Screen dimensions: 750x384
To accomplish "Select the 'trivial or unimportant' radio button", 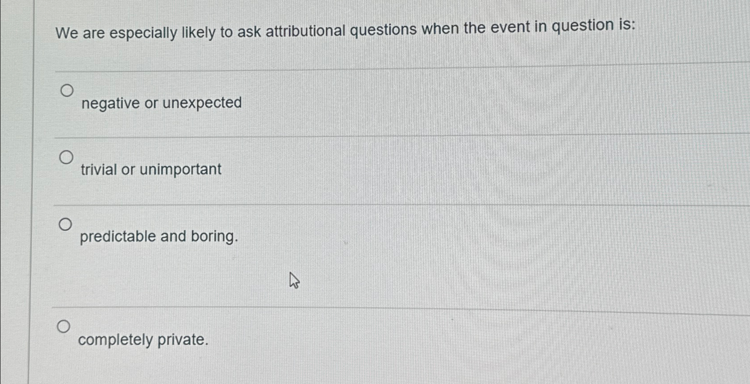I will 66,157.
